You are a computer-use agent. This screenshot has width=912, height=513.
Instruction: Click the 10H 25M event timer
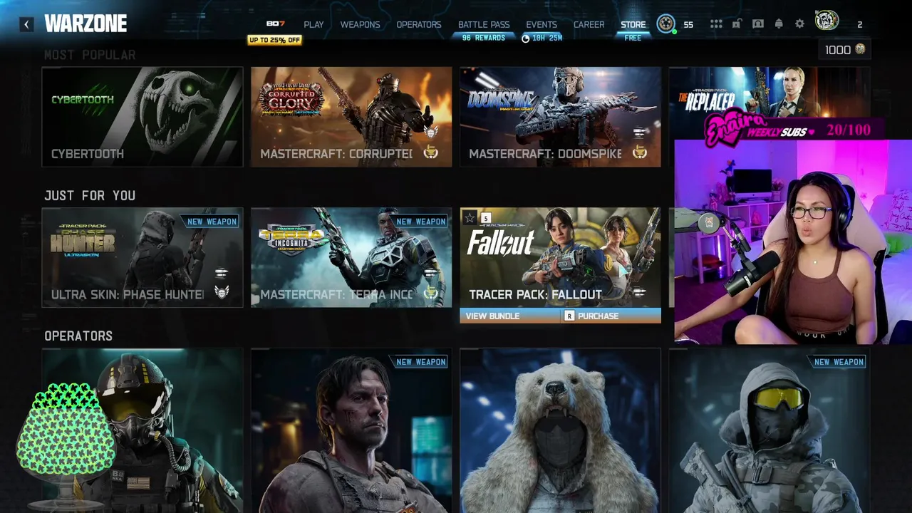click(541, 38)
